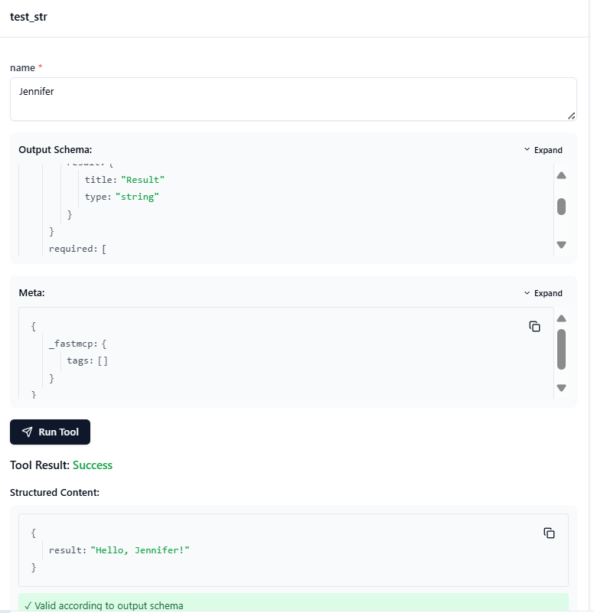Image resolution: width=594 pixels, height=613 pixels.
Task: Select the test_str tool header
Action: (28, 16)
